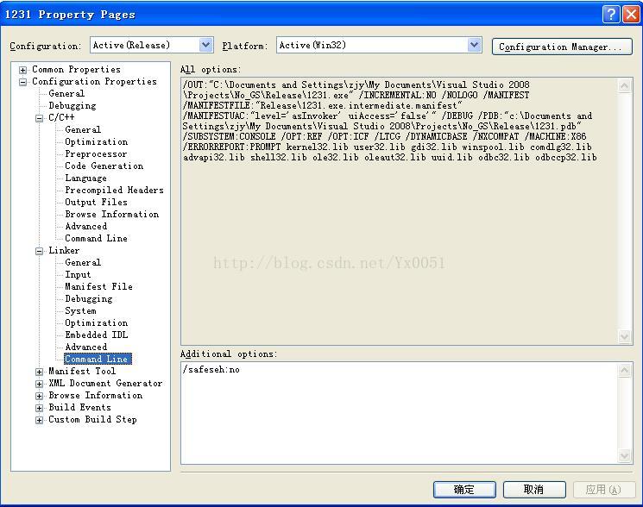This screenshot has height=507, width=643.
Task: Select highlighted Linker Command Line item
Action: click(x=98, y=359)
